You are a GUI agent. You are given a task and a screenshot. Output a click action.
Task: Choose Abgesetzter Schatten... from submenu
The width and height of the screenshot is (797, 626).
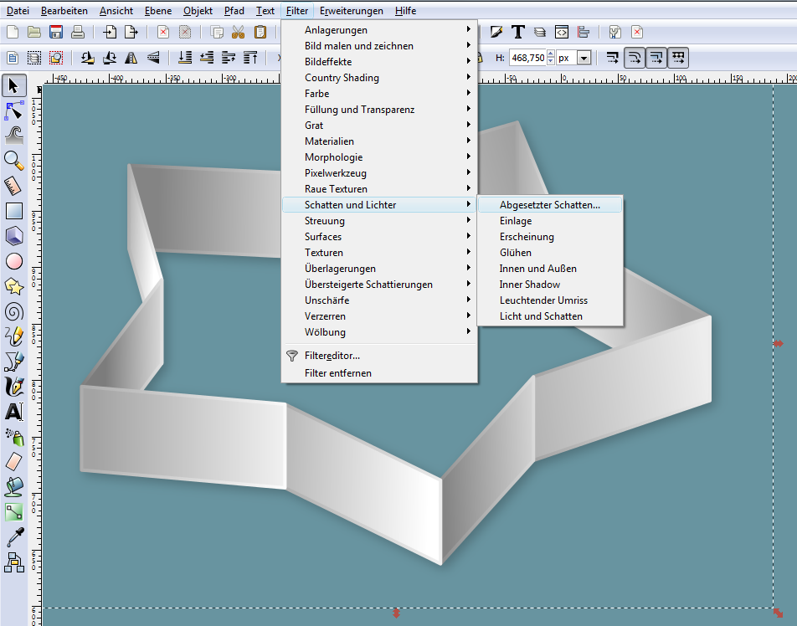click(549, 205)
